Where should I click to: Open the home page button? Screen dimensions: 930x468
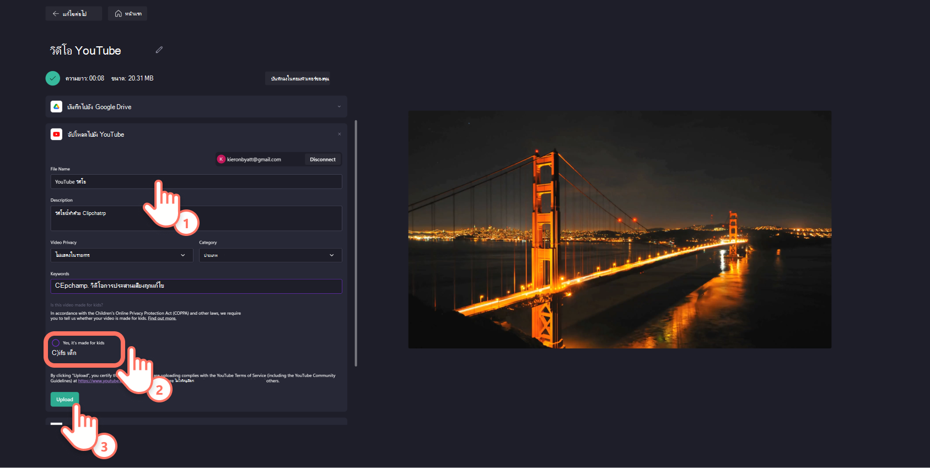click(x=128, y=14)
